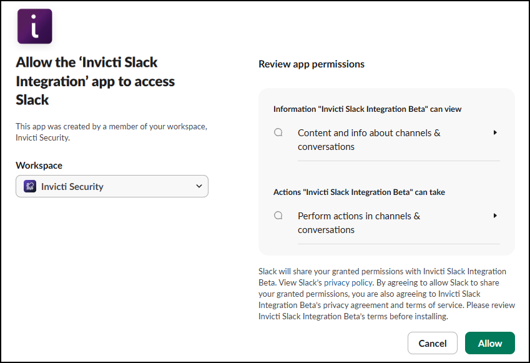Click the magnifier icon beside content permission

(278, 132)
